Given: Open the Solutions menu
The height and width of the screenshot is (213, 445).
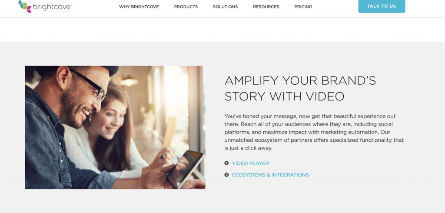Looking at the screenshot, I should pyautogui.click(x=226, y=7).
